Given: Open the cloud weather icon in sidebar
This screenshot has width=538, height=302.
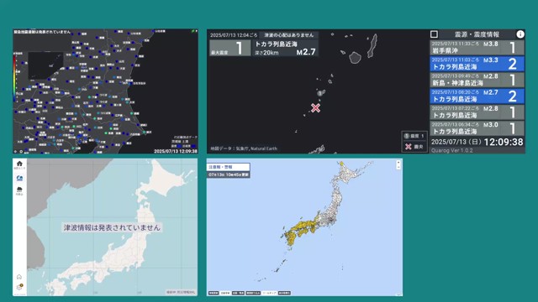Looking at the screenshot, I should coord(19,190).
